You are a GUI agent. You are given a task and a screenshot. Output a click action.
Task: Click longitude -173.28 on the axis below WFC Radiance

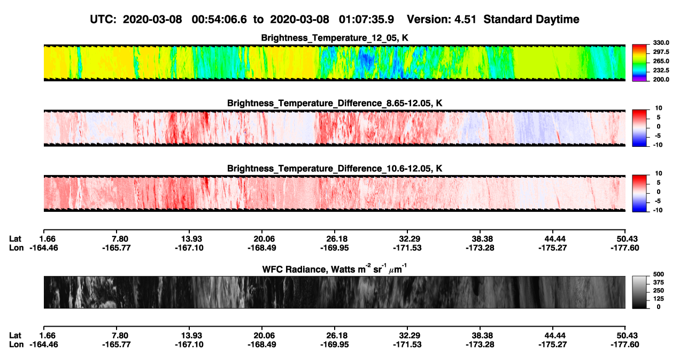point(480,344)
